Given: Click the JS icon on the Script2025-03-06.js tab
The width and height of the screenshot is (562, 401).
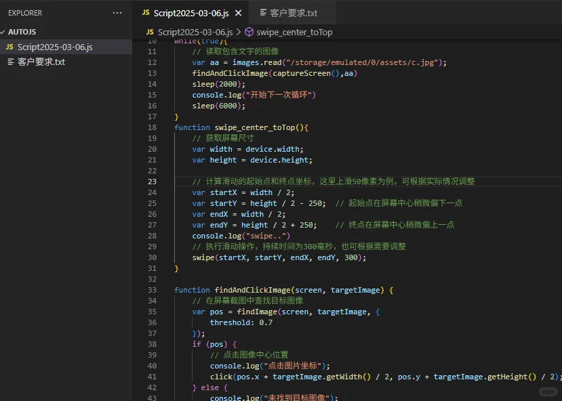Looking at the screenshot, I should pos(146,13).
